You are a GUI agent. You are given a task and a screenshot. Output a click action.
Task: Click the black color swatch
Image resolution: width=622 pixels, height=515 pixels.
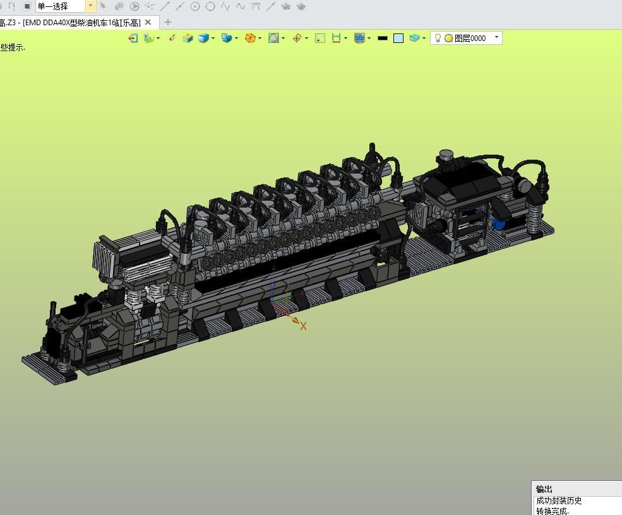[x=383, y=38]
